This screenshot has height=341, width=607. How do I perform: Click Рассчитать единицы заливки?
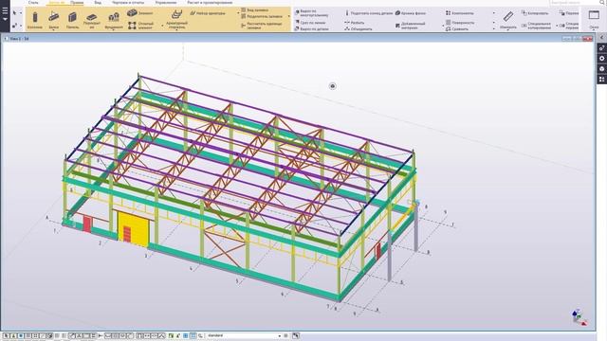(x=262, y=26)
